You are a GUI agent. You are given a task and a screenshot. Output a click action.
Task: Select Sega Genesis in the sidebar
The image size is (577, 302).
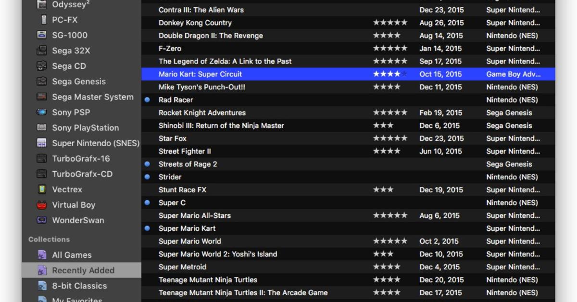click(x=79, y=81)
